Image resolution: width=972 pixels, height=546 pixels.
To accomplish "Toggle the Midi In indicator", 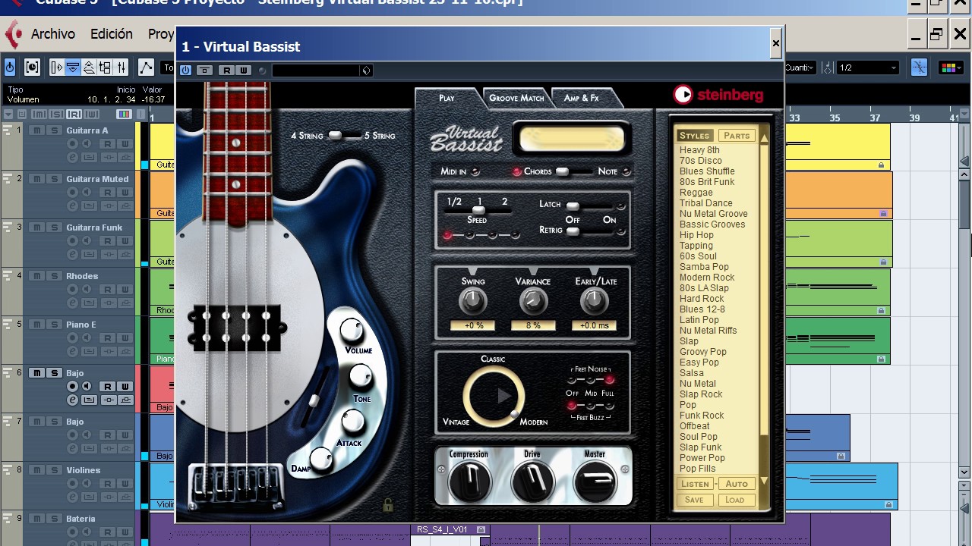I will pyautogui.click(x=475, y=171).
